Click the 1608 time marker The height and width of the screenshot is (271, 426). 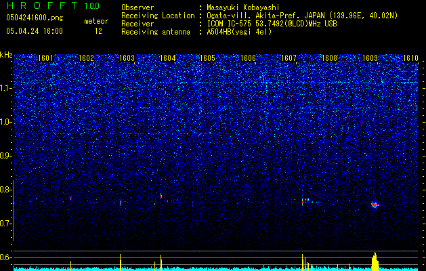pos(329,58)
